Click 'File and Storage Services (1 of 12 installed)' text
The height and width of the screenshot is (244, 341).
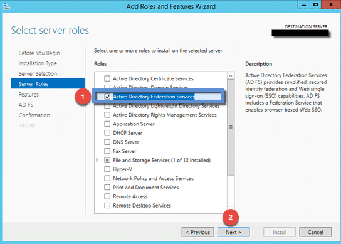tap(162, 160)
